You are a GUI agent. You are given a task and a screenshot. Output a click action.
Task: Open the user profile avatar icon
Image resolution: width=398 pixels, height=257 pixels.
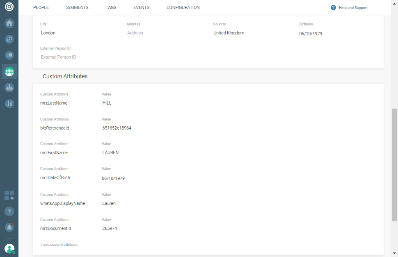(x=9, y=248)
